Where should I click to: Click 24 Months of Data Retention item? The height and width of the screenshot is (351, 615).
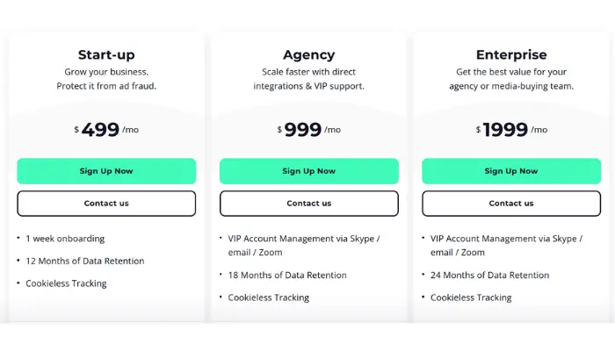pos(490,275)
